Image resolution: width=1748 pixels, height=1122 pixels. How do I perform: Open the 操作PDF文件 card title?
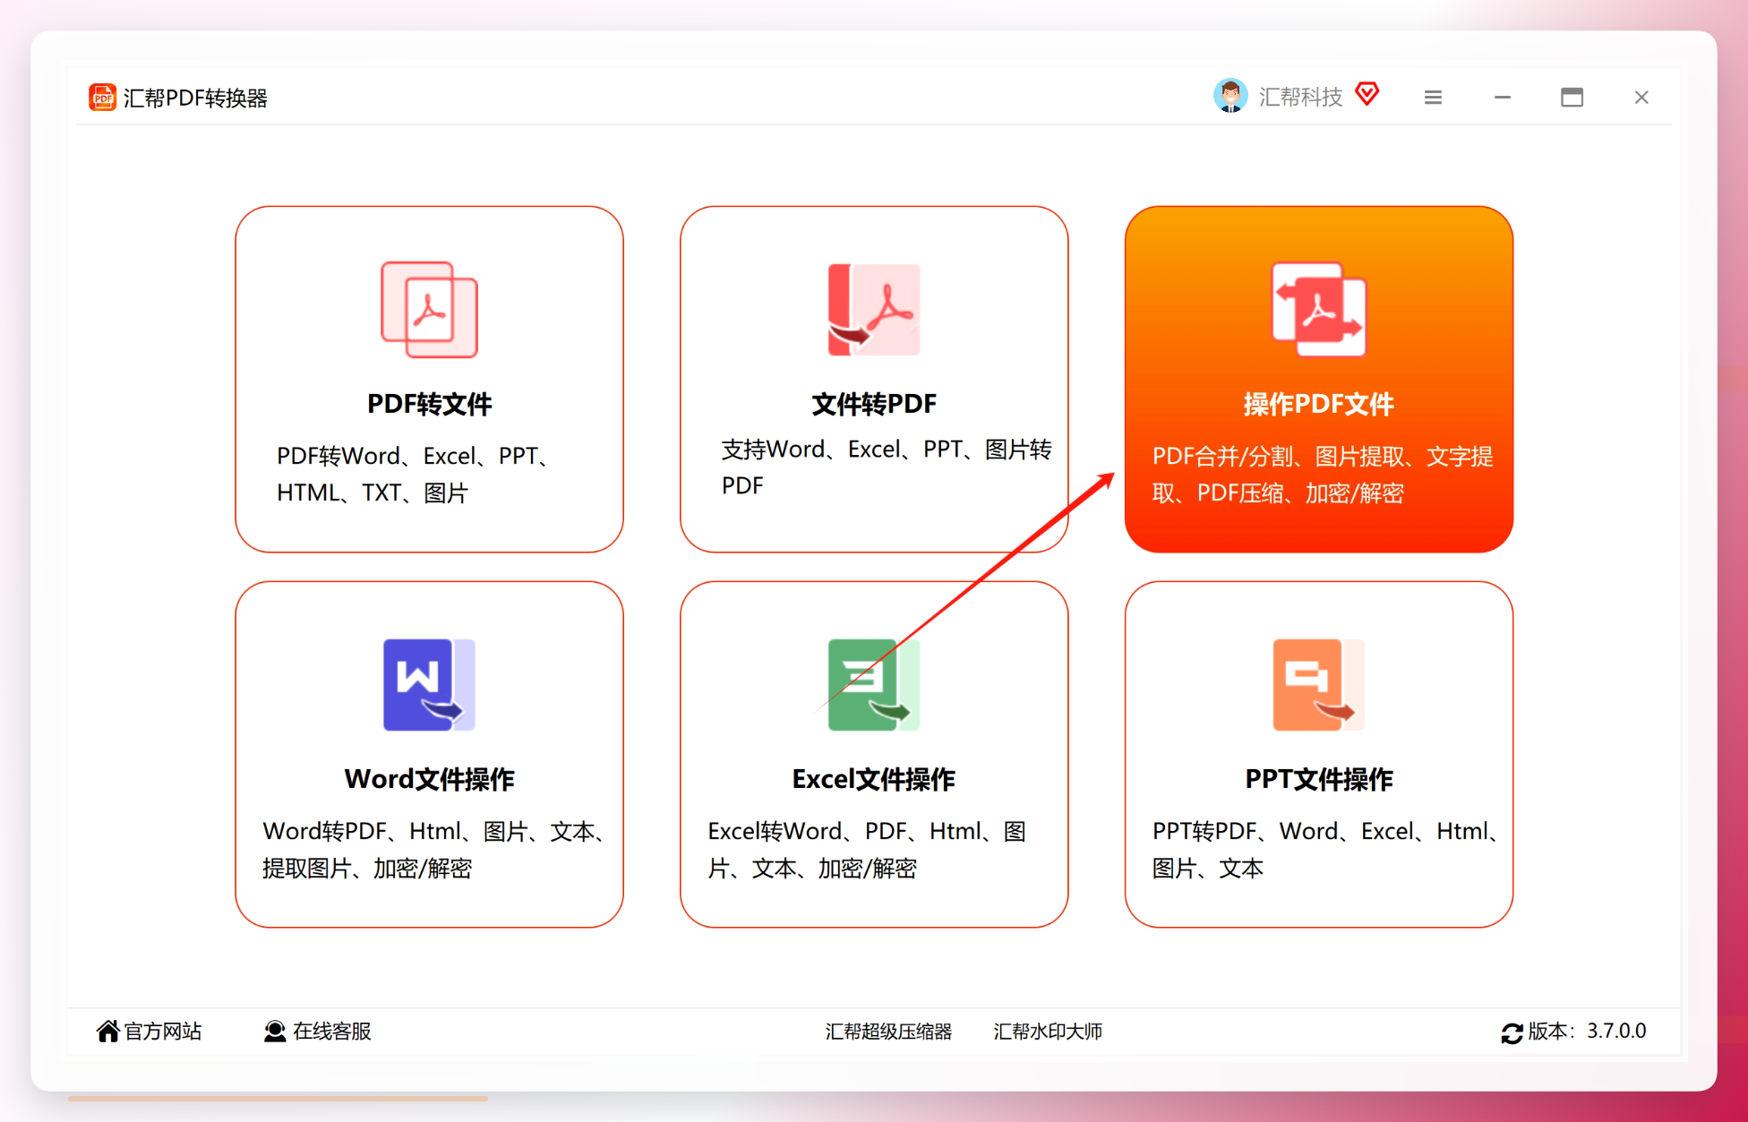(x=1318, y=404)
